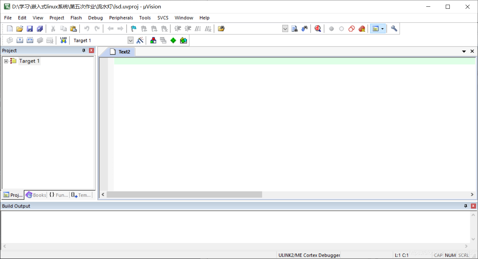Indent selected lines icon
Image resolution: width=478 pixels, height=259 pixels.
pos(178,29)
